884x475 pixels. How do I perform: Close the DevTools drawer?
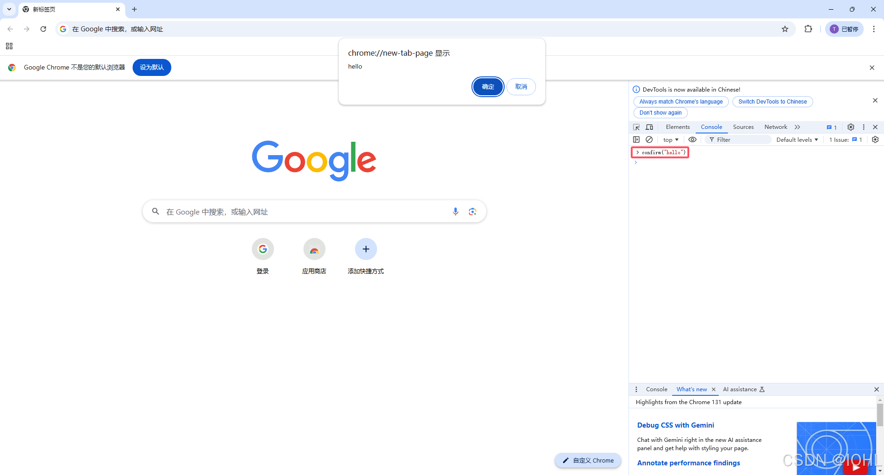point(876,389)
